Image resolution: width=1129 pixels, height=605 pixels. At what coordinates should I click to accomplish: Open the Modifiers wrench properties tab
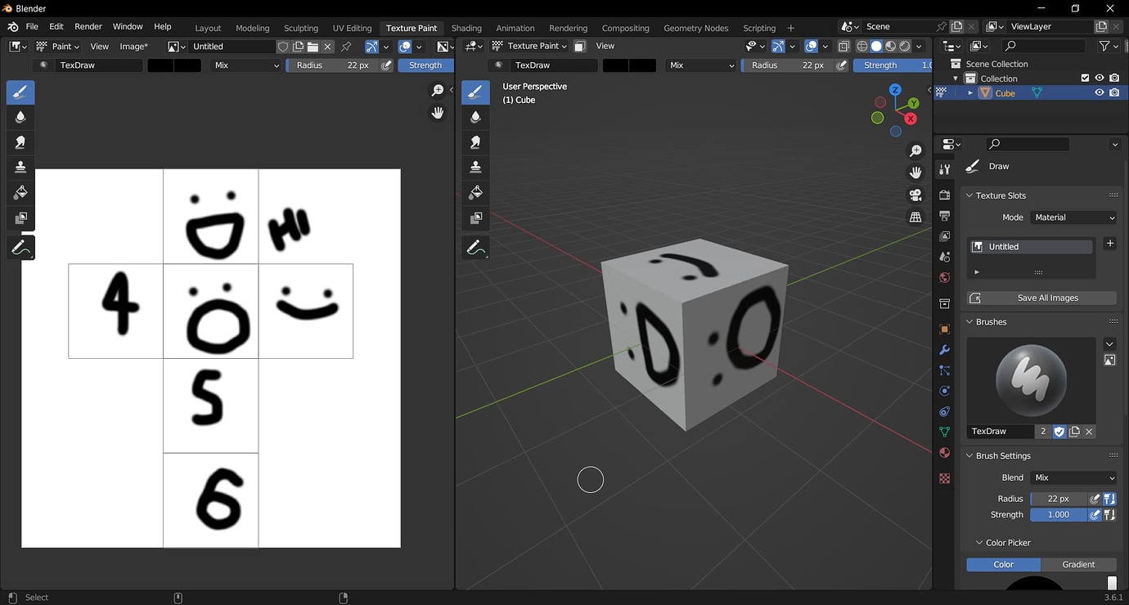[944, 350]
